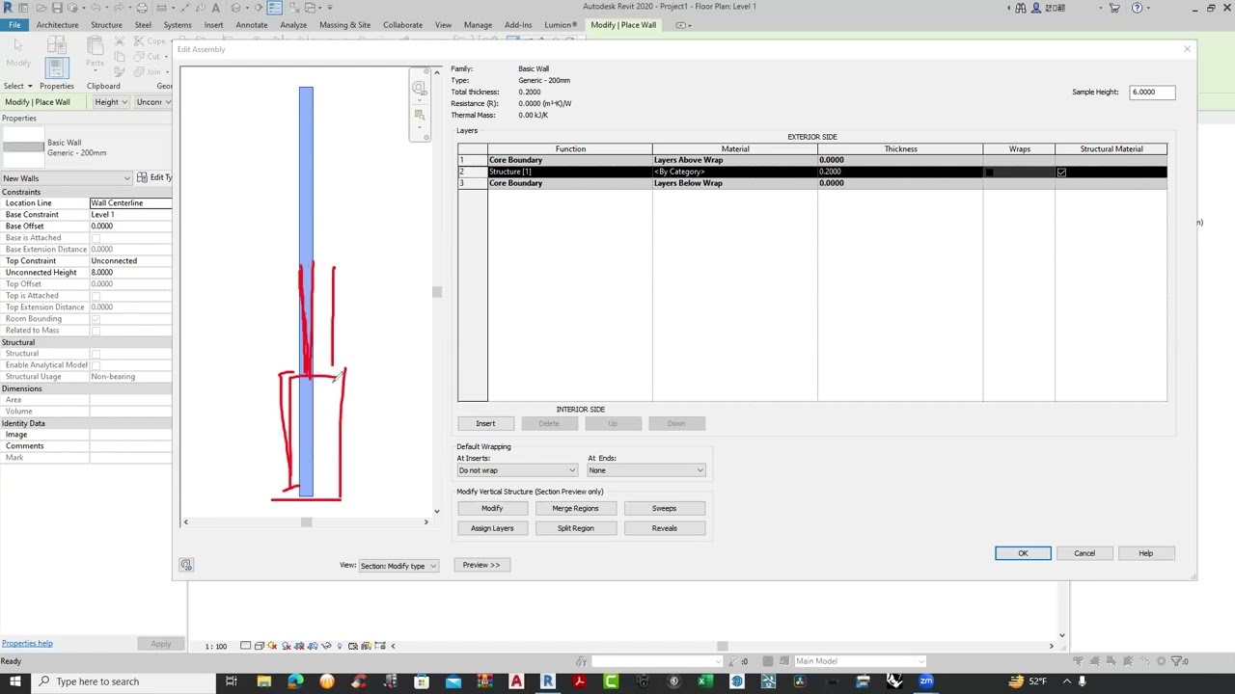Open the Autodesk cart icon in title bar

point(1114,8)
